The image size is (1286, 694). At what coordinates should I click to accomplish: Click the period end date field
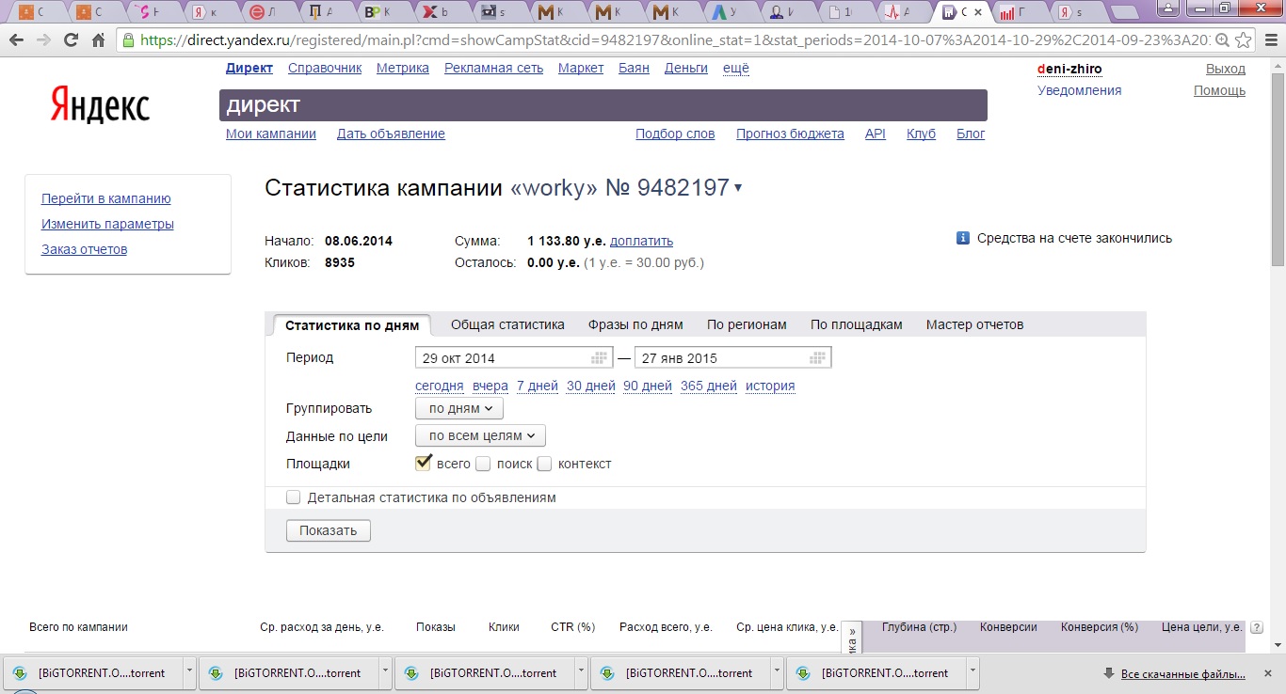[732, 358]
